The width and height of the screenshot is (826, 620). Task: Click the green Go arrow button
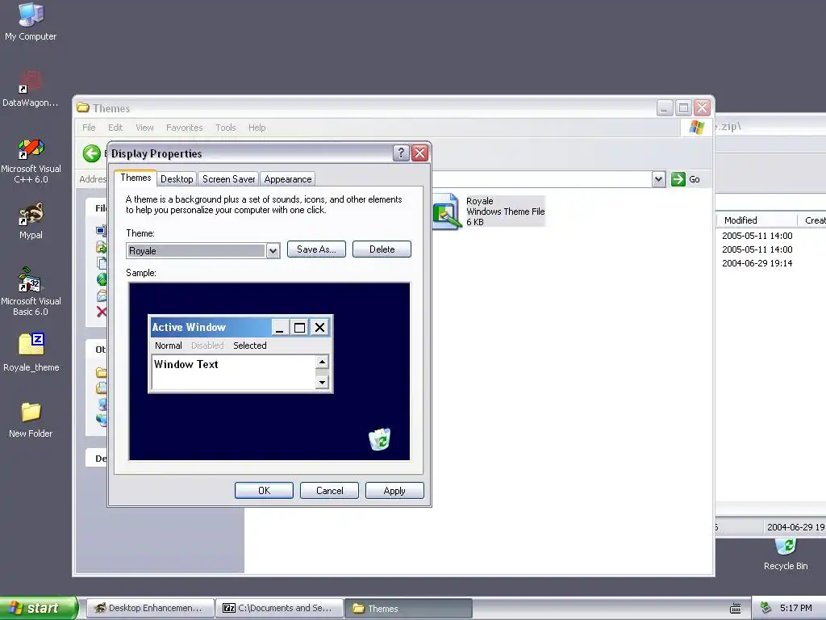coord(678,179)
